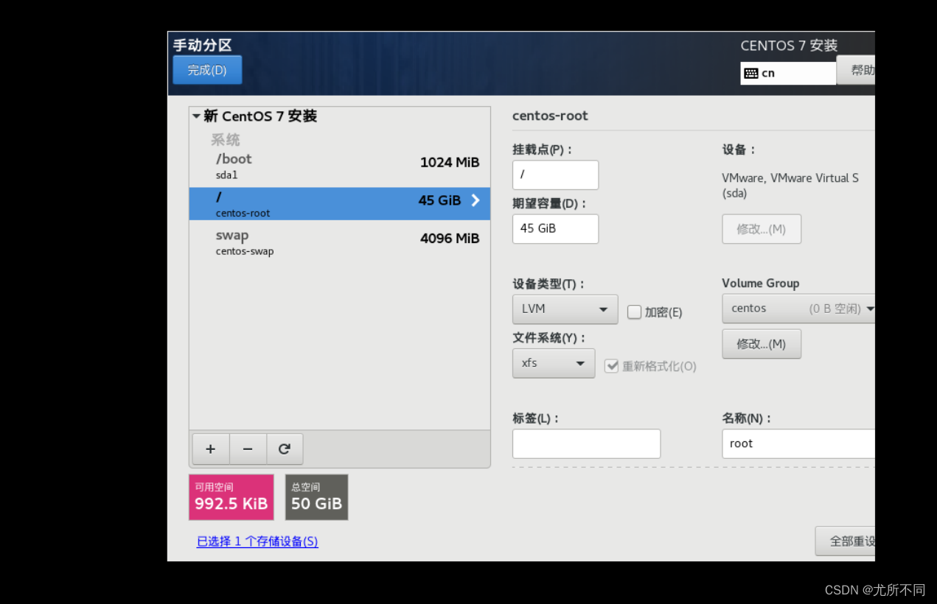Screen dimensions: 937x604
Task: Click the 4096 MiB size of swap
Action: 450,239
